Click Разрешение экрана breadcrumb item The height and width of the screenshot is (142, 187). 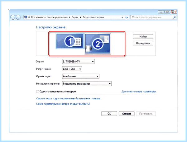(93, 17)
